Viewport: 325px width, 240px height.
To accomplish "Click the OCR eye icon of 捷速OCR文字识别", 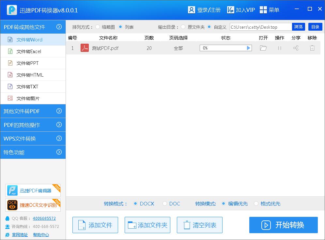I will coord(12,205).
